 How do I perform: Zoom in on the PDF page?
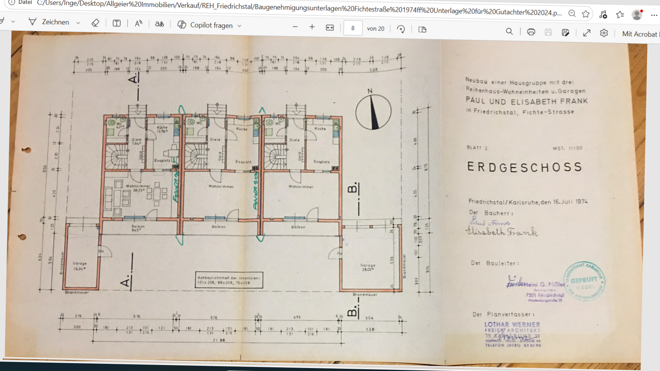pyautogui.click(x=312, y=27)
